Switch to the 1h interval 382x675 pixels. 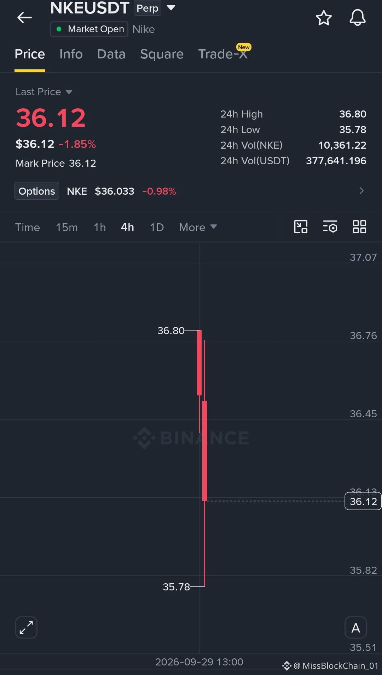[100, 227]
